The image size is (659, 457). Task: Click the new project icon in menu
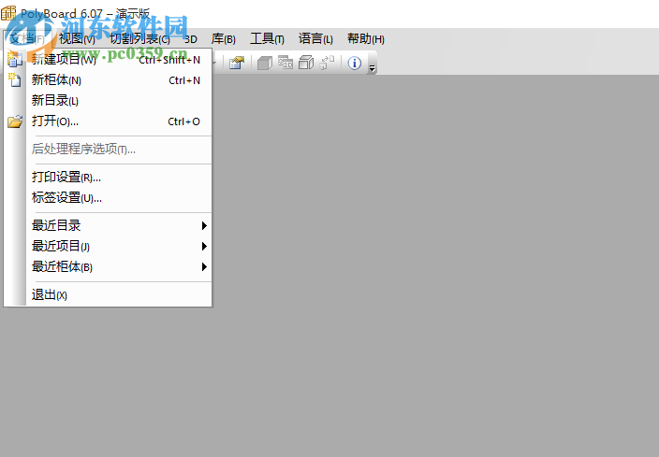(x=15, y=60)
